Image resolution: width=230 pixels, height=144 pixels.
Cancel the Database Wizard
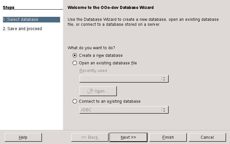(207, 137)
